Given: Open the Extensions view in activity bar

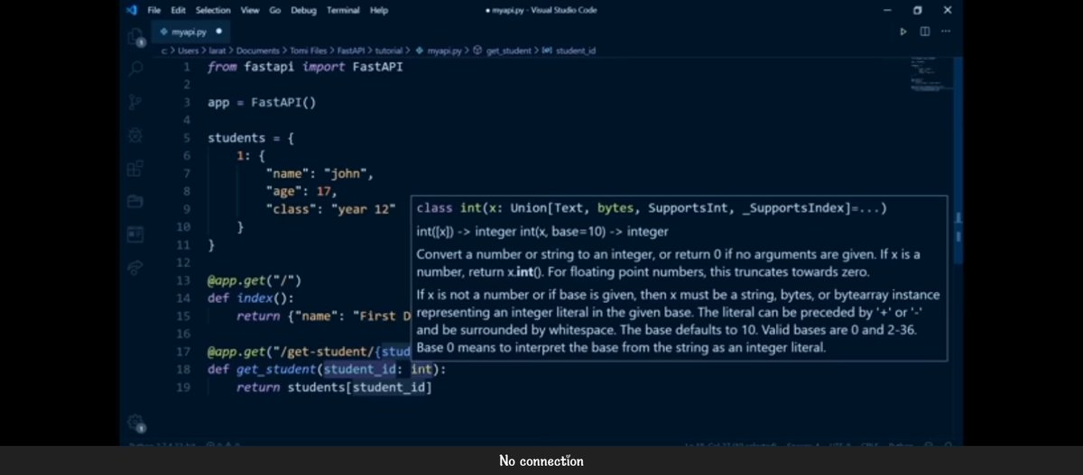Looking at the screenshot, I should tap(136, 168).
